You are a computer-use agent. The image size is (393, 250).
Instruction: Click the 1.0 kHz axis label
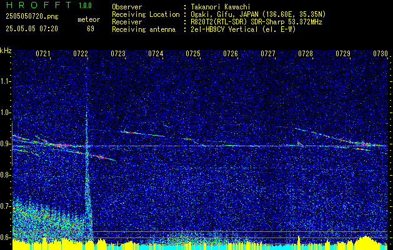pos(5,112)
